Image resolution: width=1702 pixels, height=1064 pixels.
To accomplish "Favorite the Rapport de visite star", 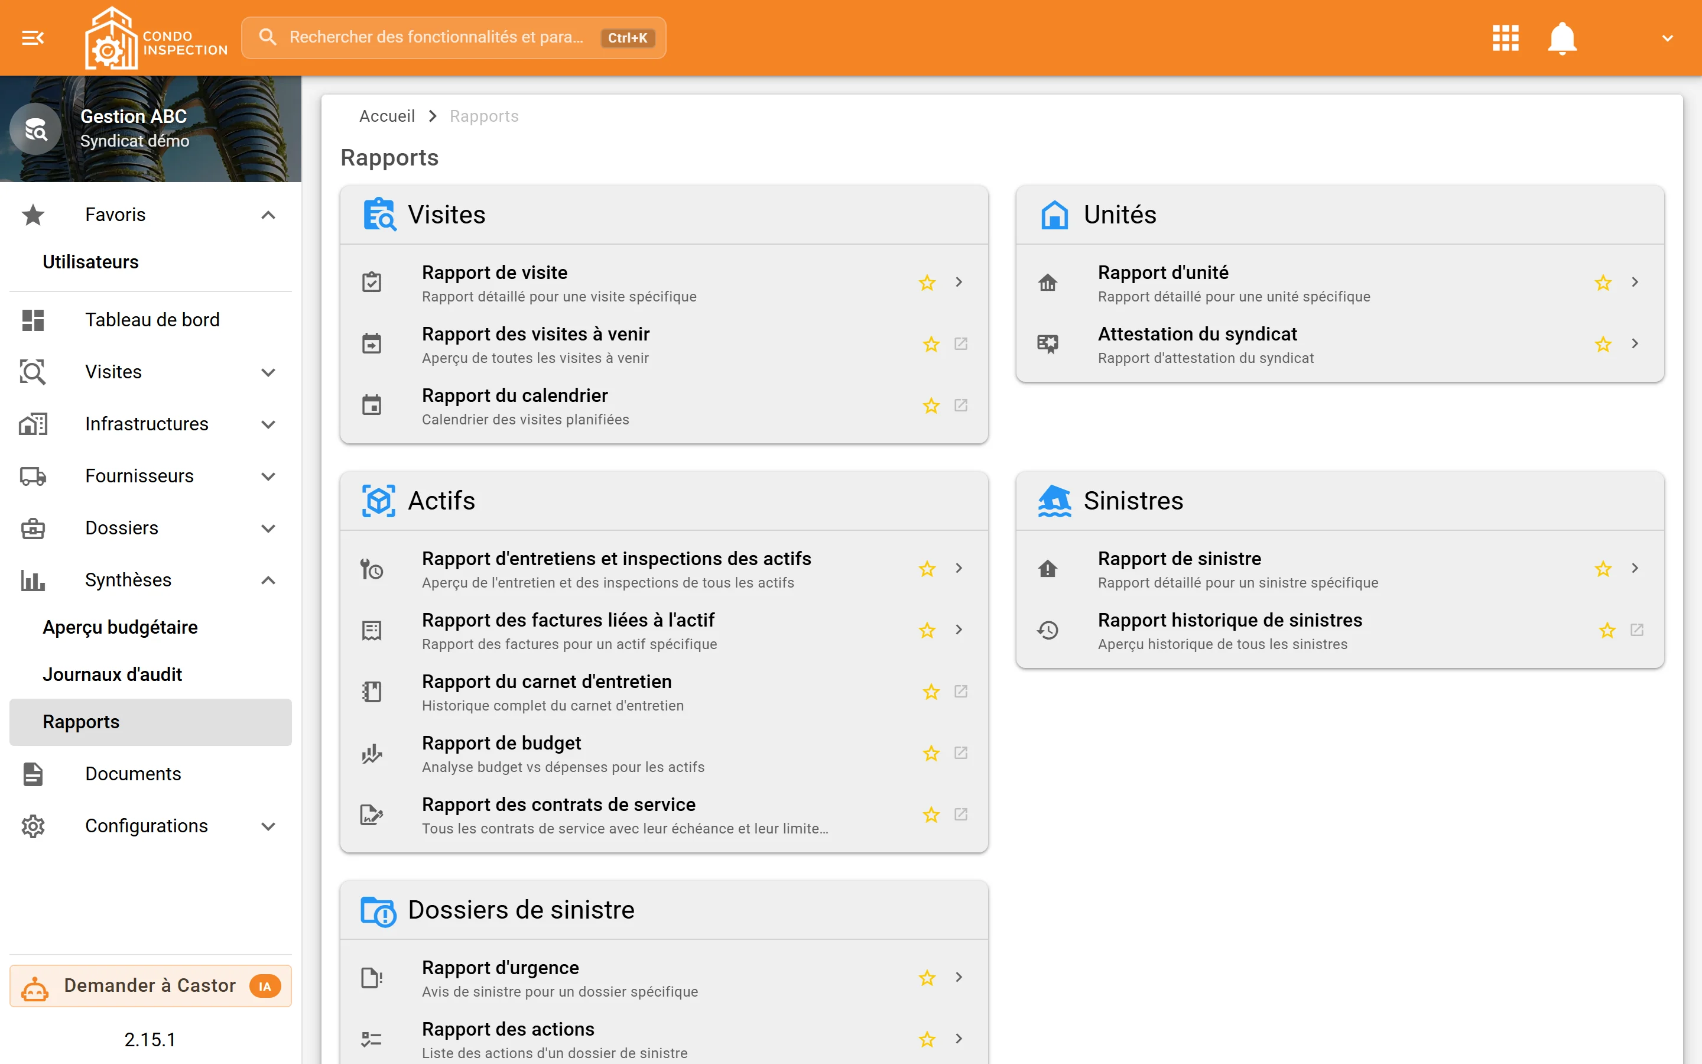I will 927,283.
